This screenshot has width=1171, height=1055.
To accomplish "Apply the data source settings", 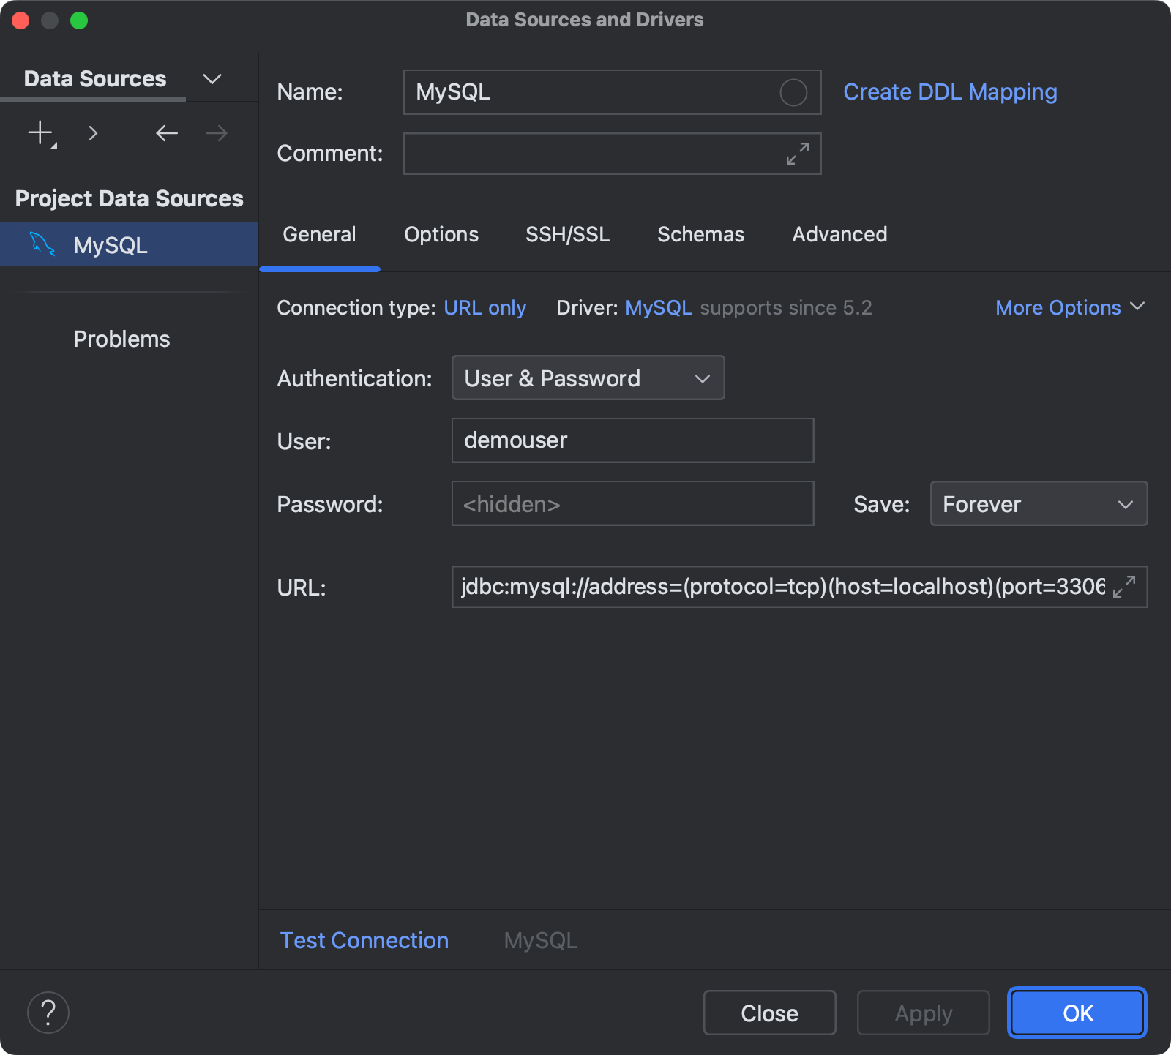I will 923,1013.
